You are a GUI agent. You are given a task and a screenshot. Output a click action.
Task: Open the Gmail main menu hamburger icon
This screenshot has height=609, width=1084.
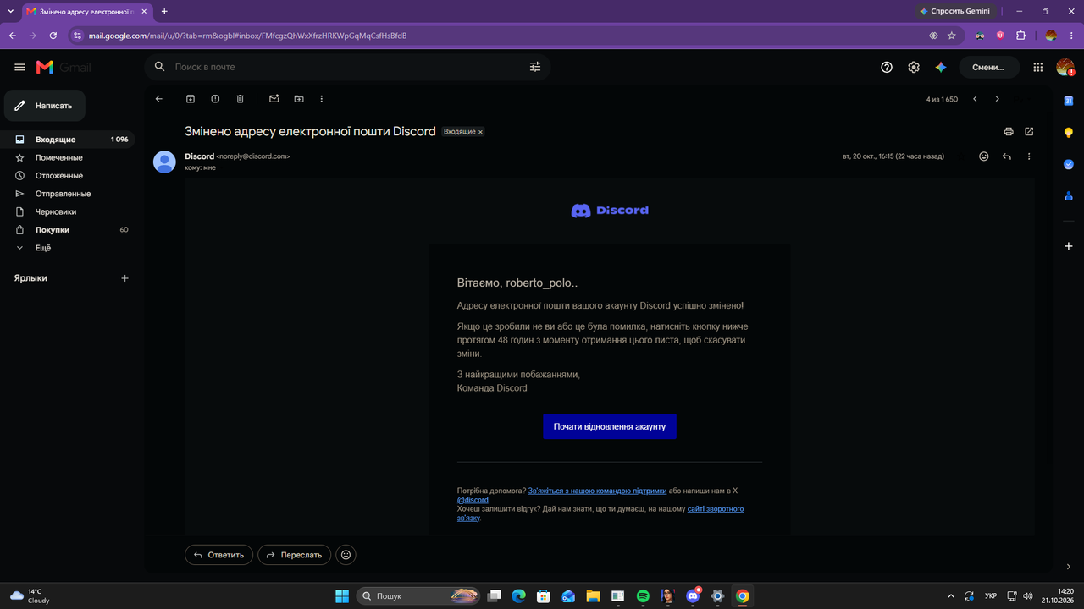pyautogui.click(x=19, y=67)
